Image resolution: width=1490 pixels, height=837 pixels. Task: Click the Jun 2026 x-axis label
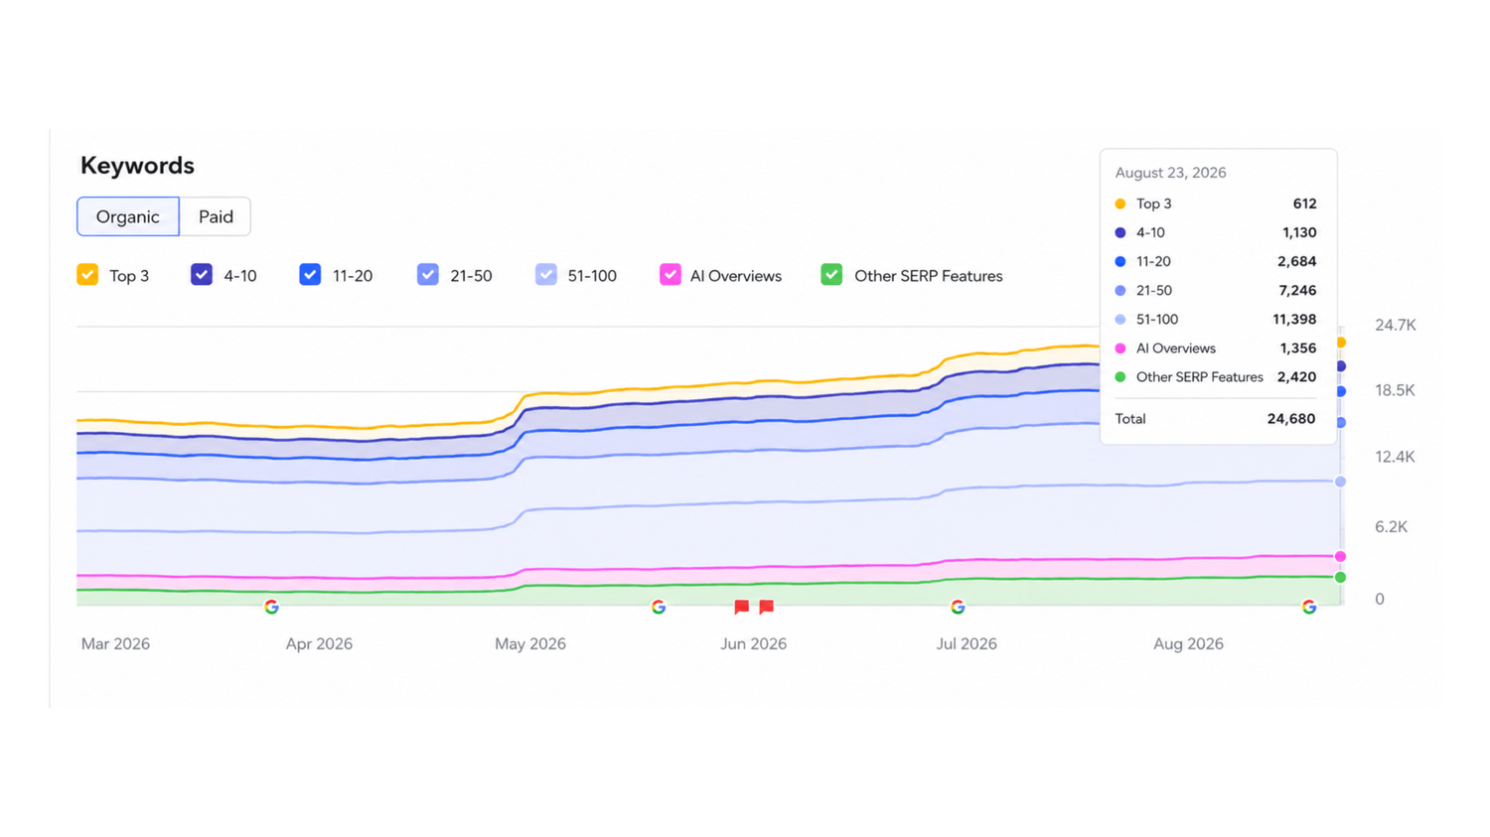753,643
